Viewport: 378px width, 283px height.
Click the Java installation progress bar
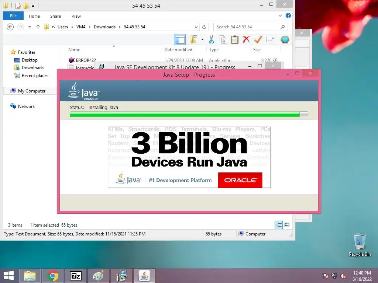189,115
